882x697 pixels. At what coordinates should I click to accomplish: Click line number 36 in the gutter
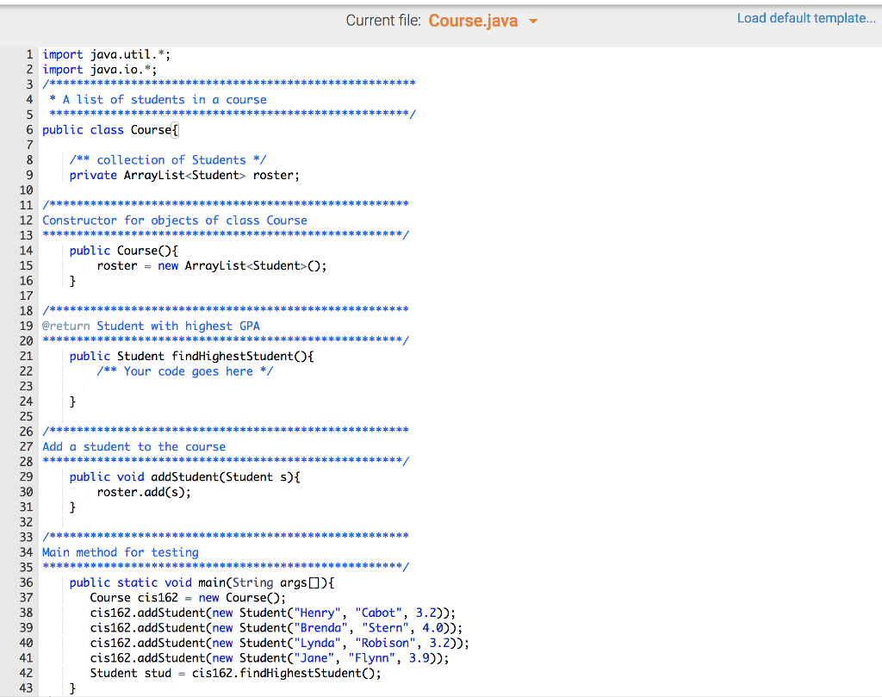[27, 582]
